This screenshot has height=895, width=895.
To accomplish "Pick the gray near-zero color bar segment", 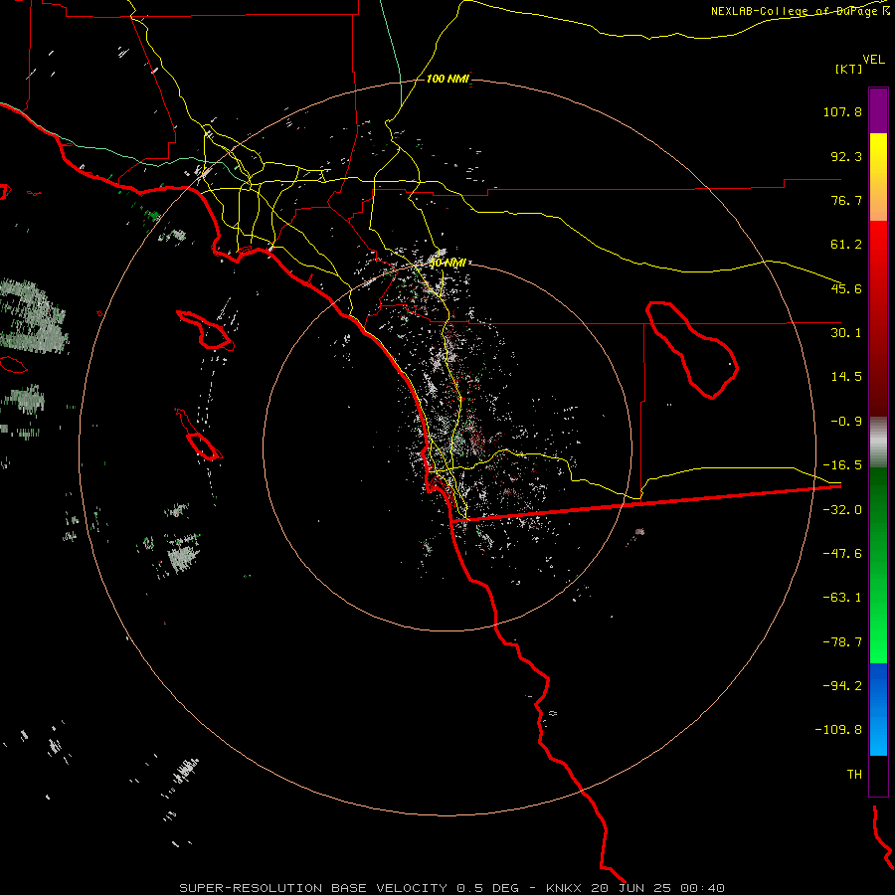I will click(x=878, y=443).
